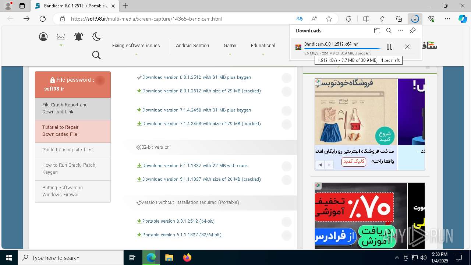Open Windows Start menu

(x=9, y=258)
